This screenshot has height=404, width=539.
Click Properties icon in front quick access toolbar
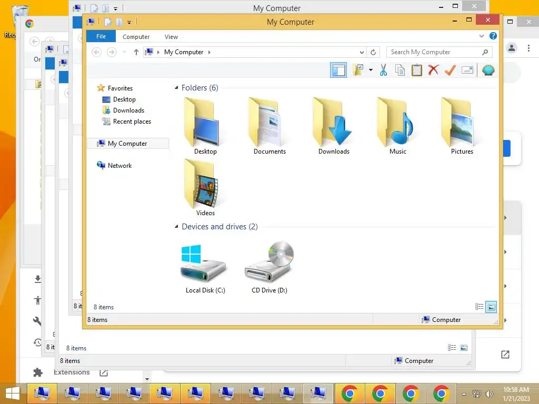tap(108, 22)
